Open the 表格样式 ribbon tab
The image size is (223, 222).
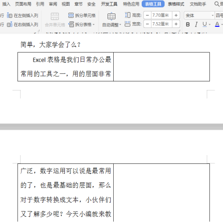176,4
